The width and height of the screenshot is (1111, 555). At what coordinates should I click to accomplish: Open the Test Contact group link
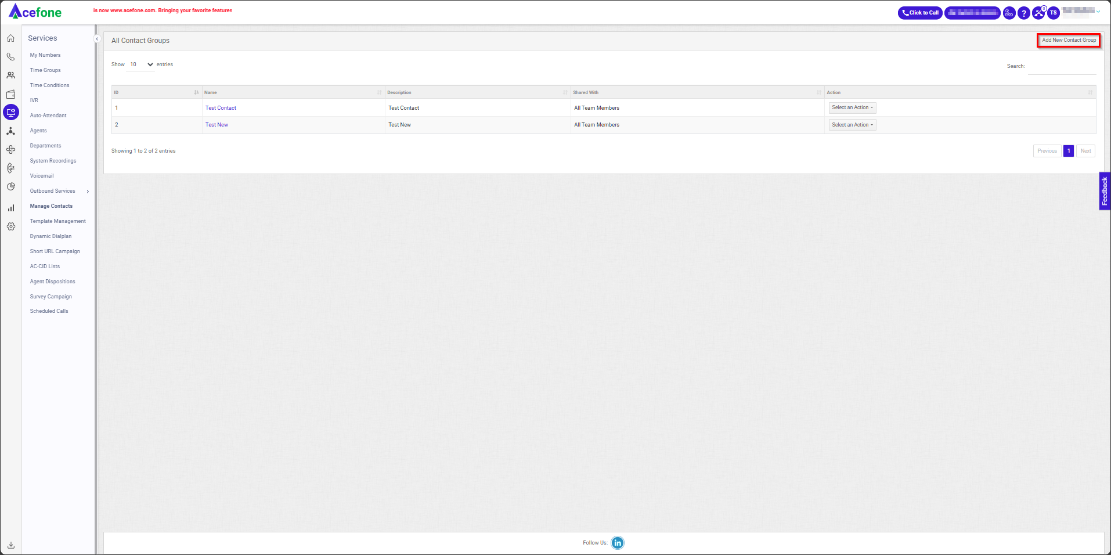coord(221,108)
